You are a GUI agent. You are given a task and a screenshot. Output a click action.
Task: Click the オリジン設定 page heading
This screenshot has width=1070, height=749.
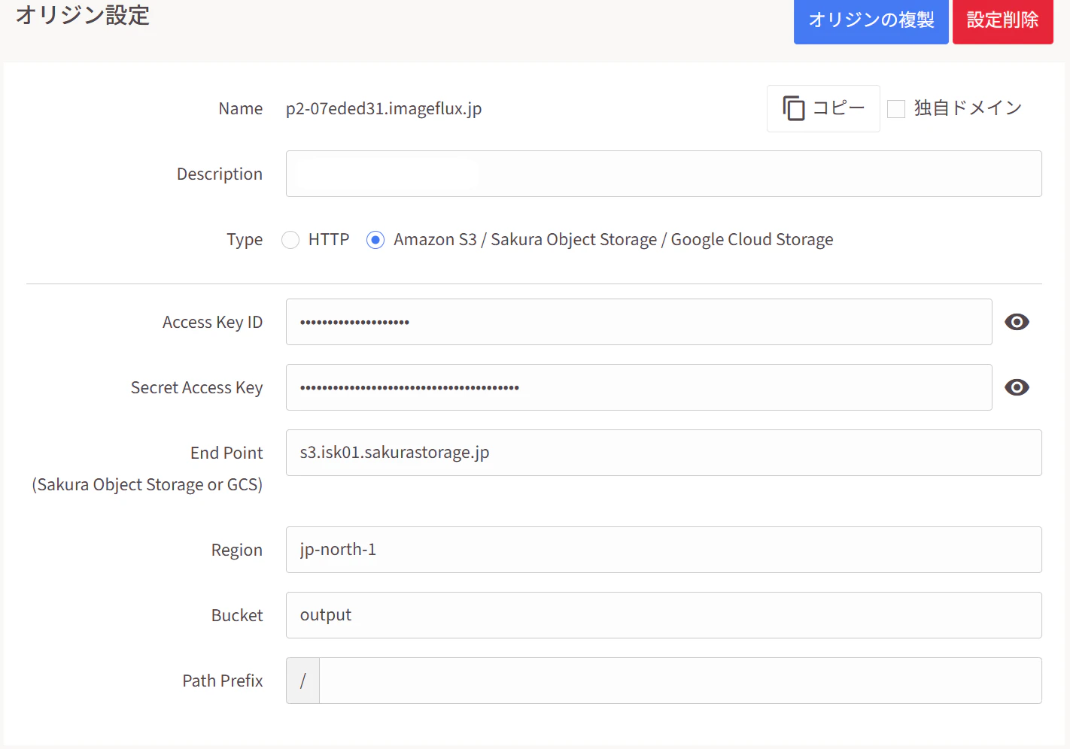point(83,15)
